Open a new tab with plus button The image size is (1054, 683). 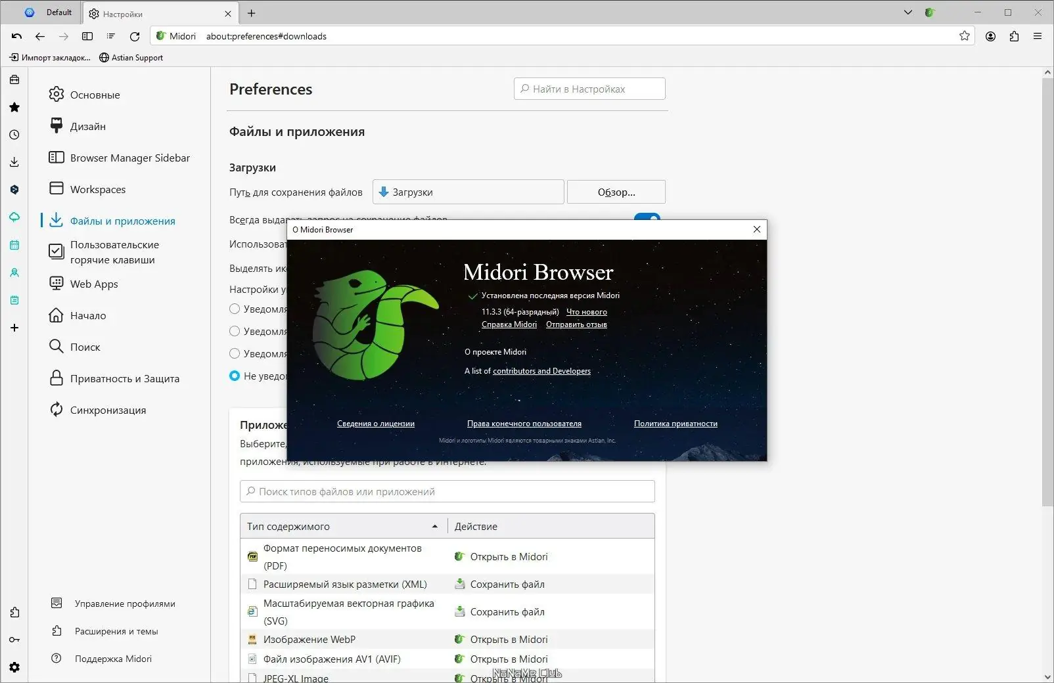[x=251, y=13]
